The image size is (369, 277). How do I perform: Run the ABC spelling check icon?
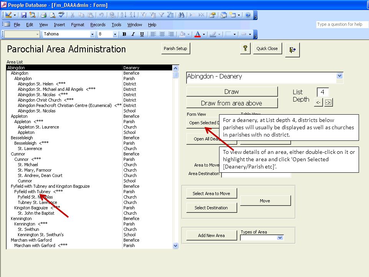[61, 15]
